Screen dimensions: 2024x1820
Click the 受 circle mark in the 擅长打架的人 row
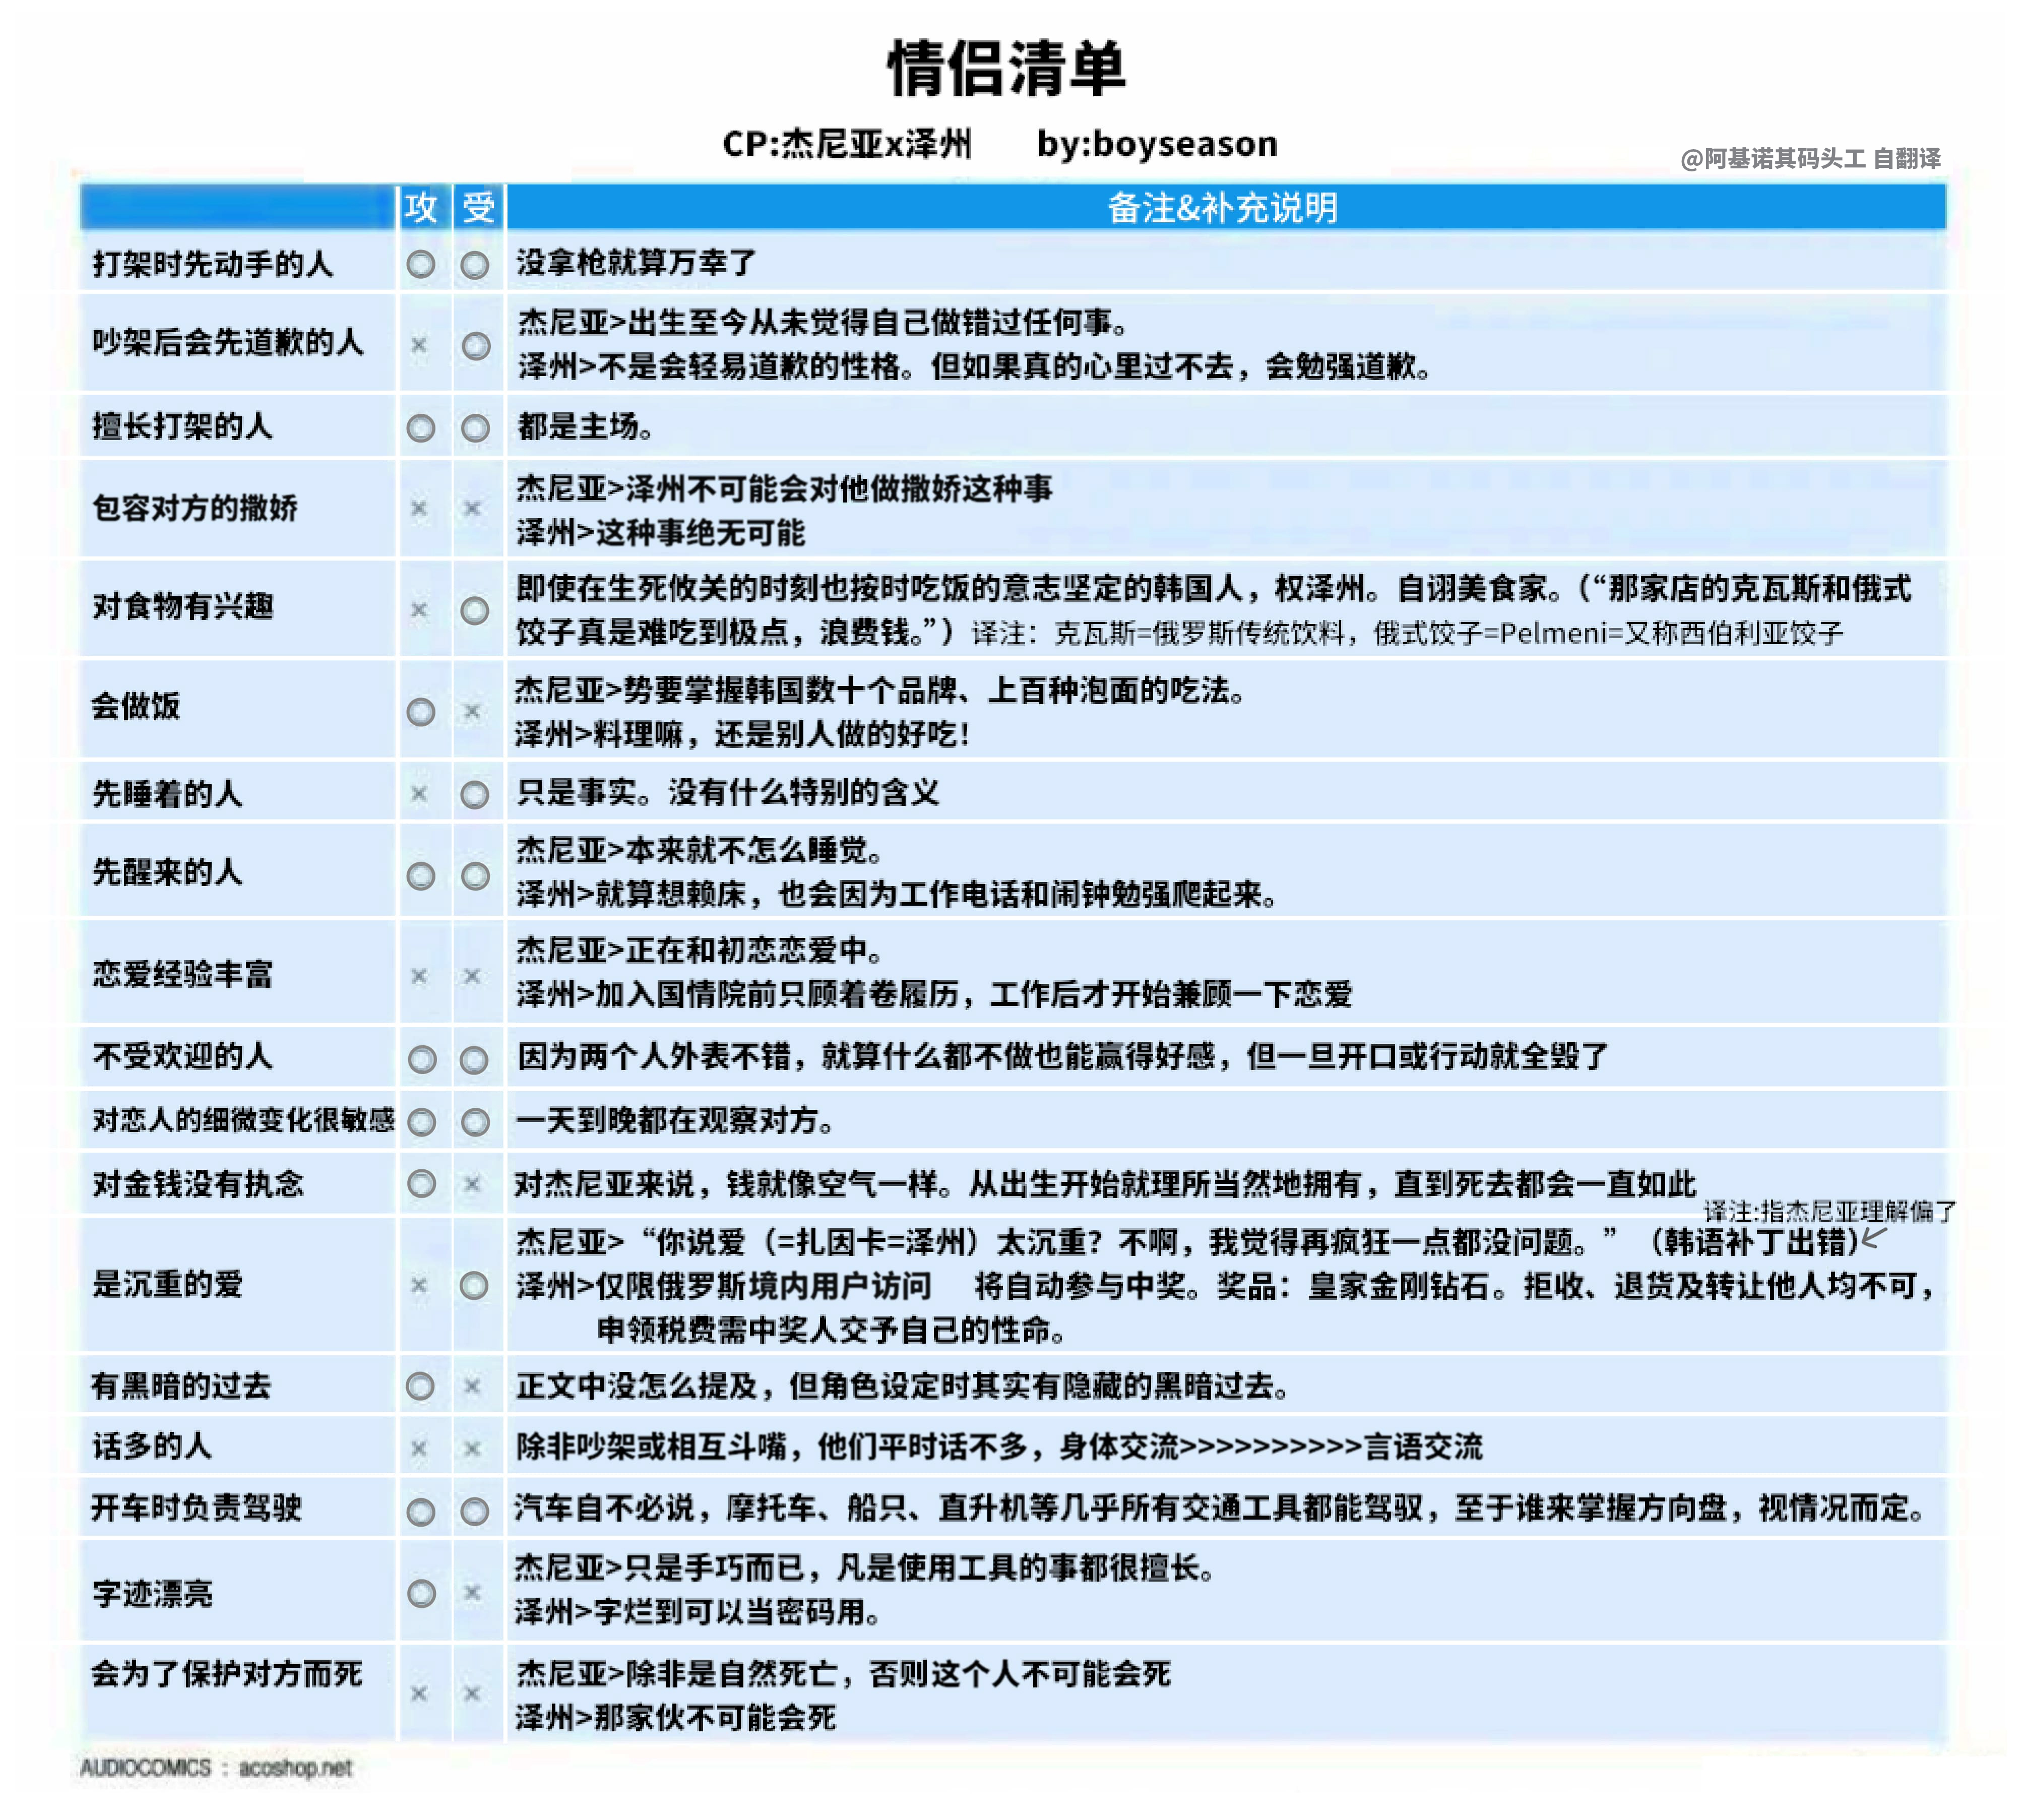475,428
